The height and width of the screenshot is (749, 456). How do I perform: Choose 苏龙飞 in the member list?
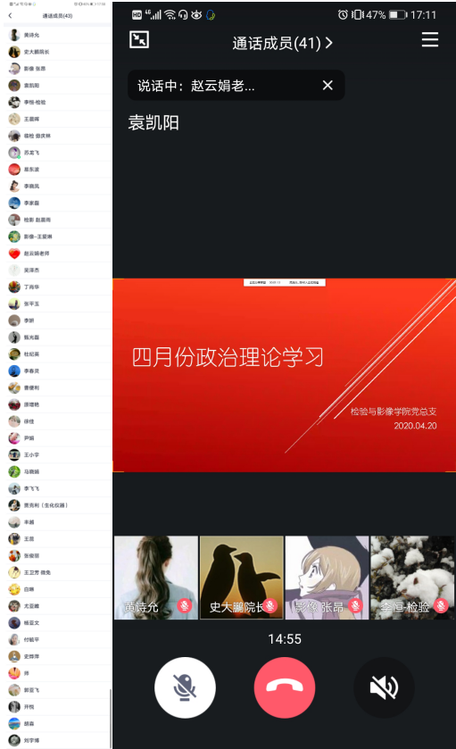[x=56, y=153]
